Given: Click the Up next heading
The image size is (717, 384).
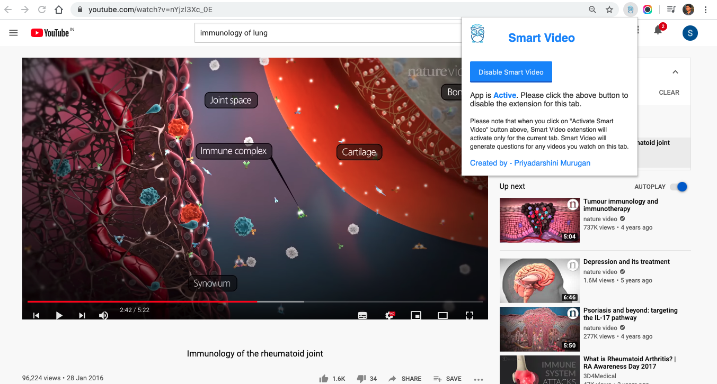Looking at the screenshot, I should pyautogui.click(x=512, y=186).
